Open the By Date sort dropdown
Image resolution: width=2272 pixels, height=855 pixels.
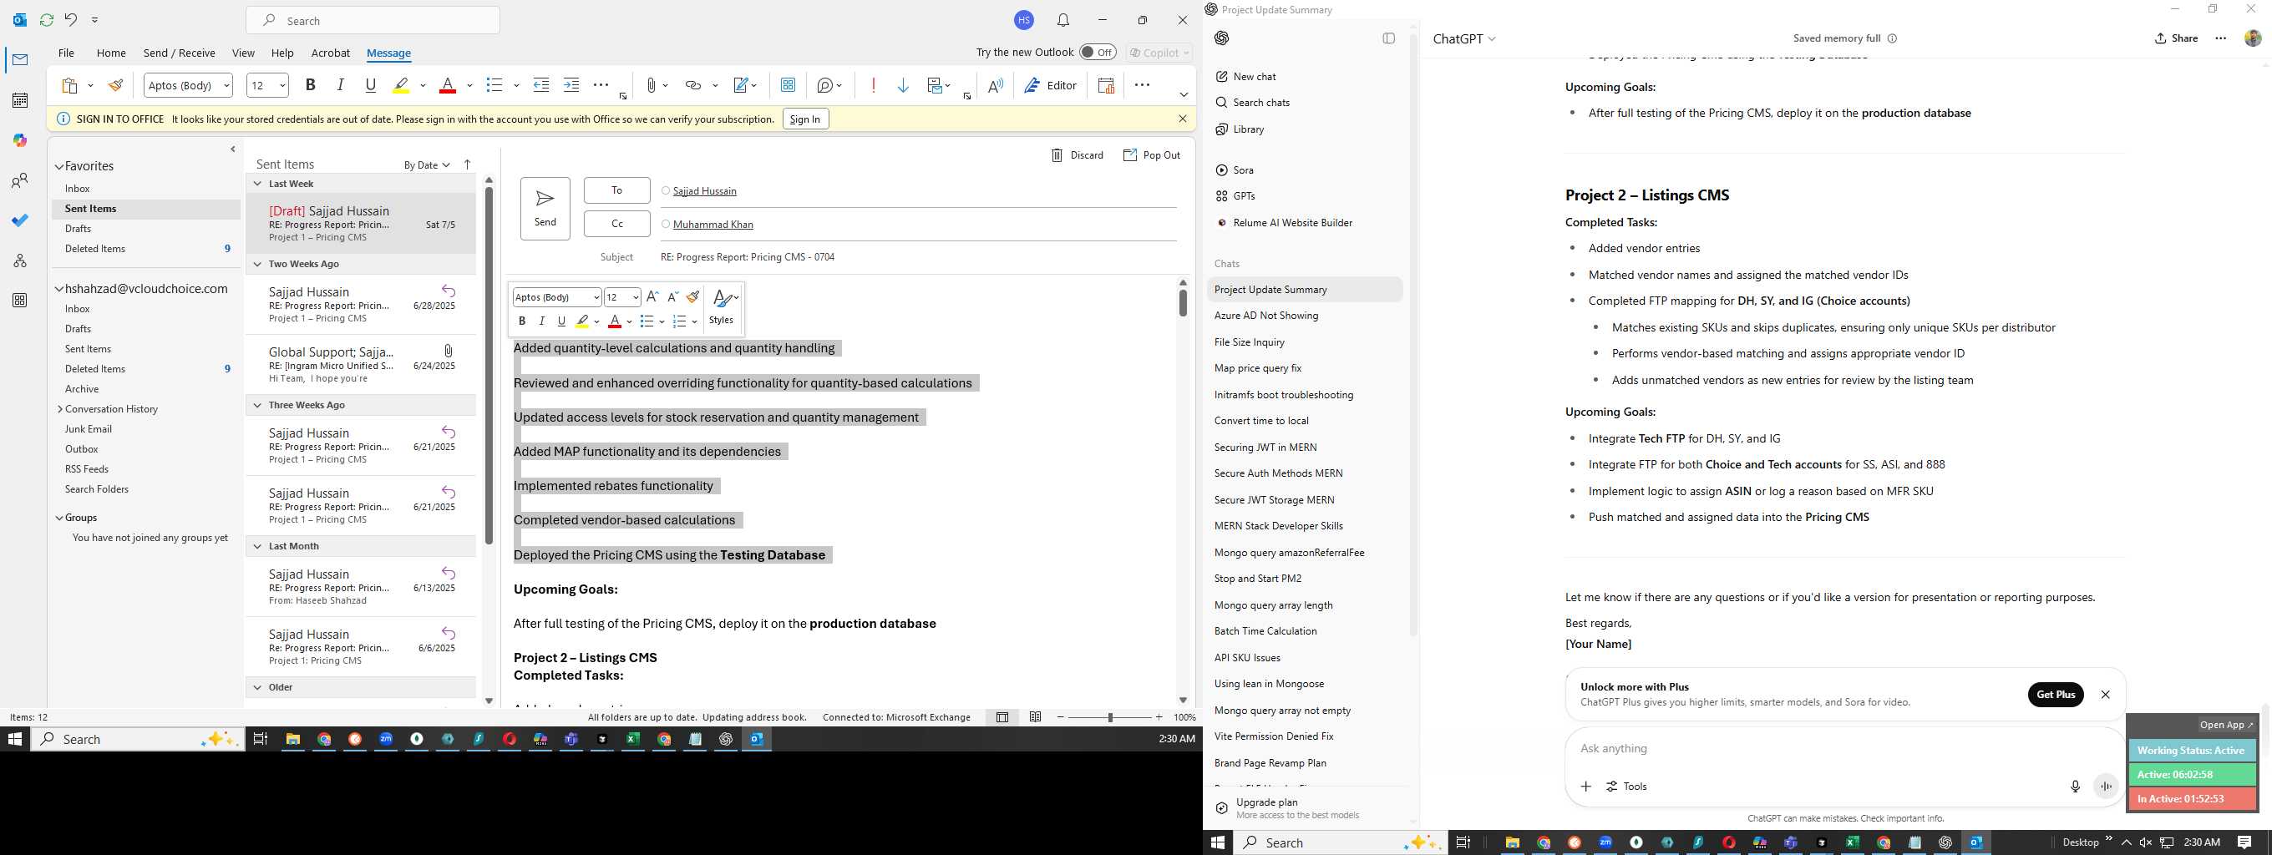[427, 164]
